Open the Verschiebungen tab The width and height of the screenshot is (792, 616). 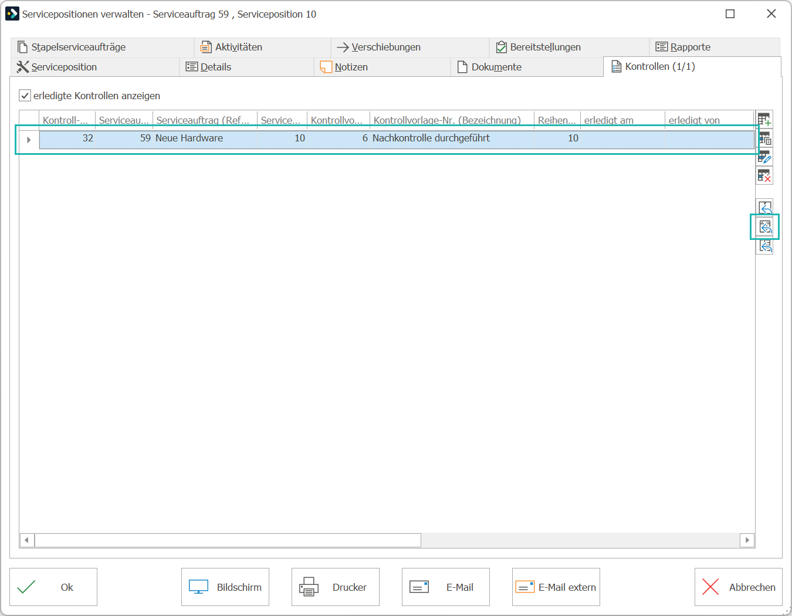410,47
